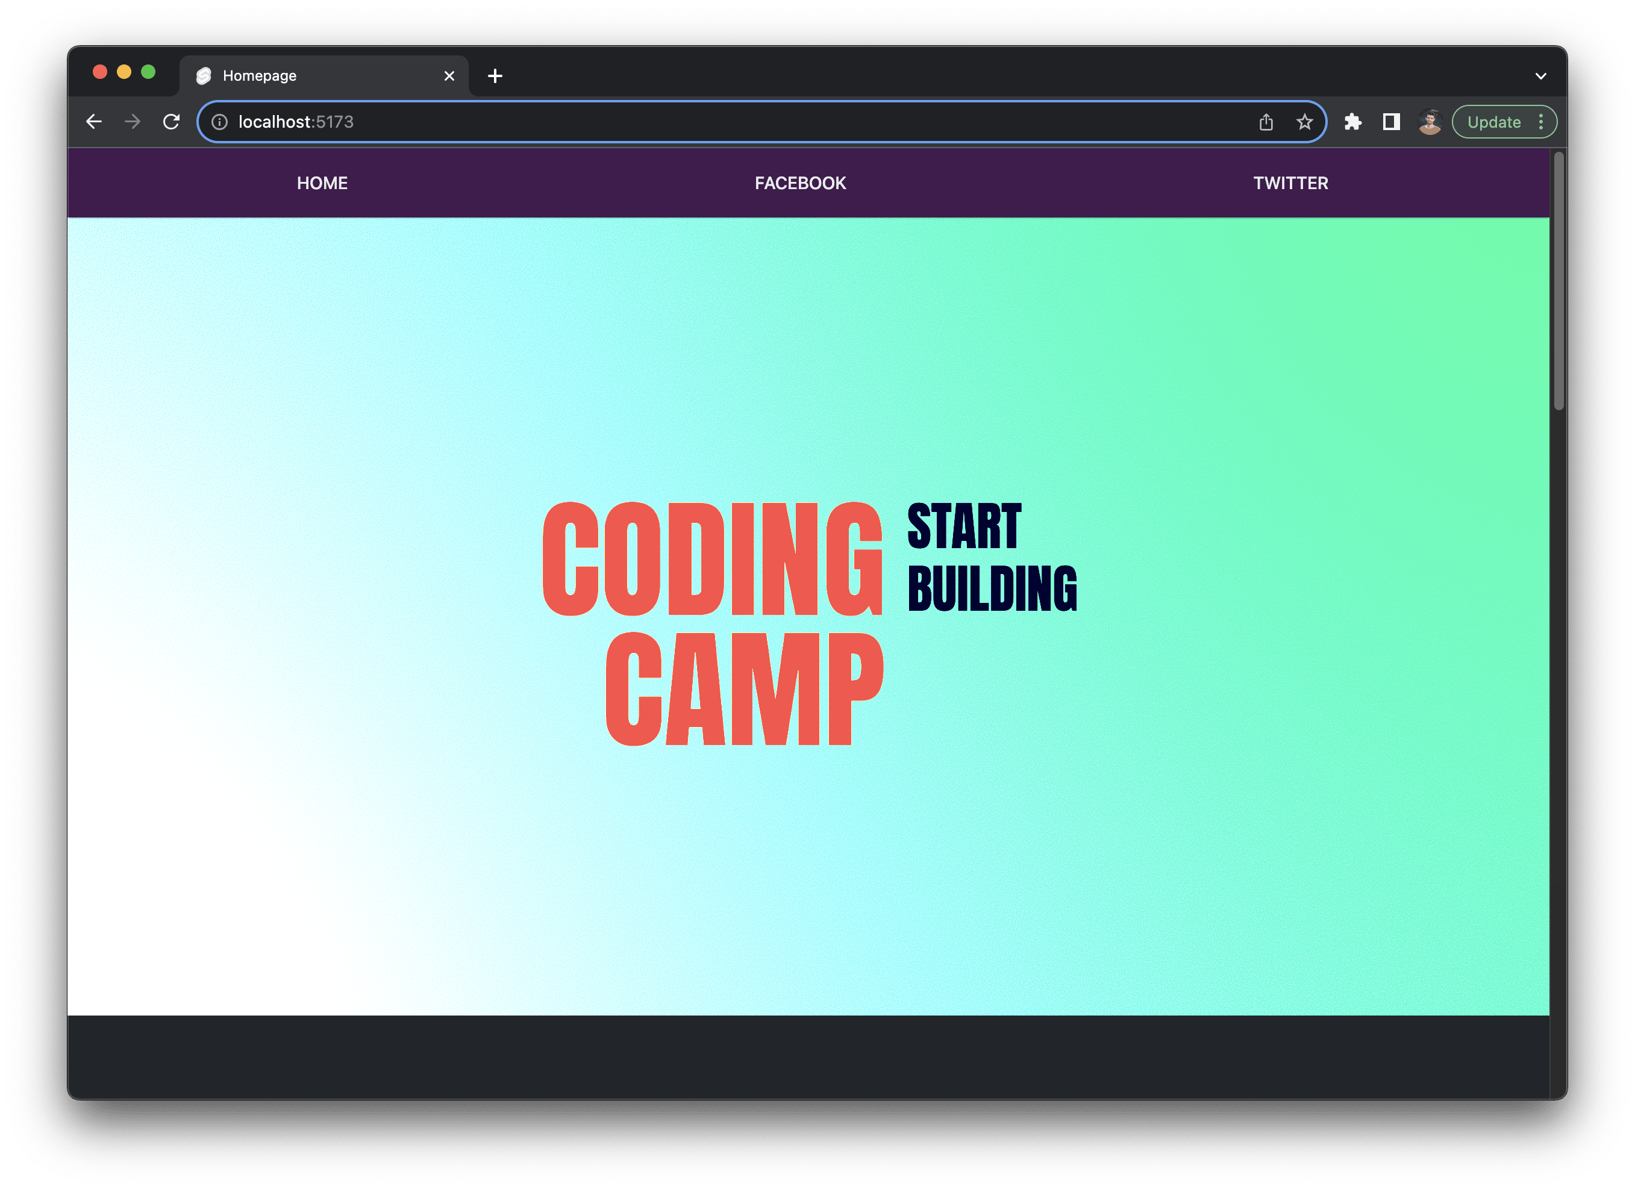Screen dimensions: 1635x1189
Task: Click the share page icon
Action: pos(1266,122)
